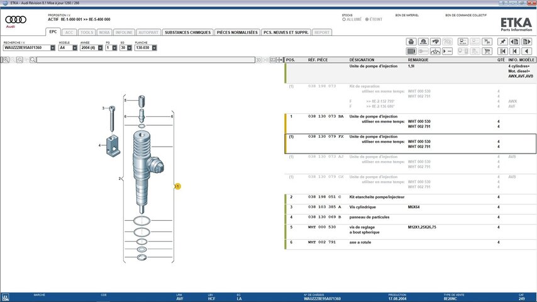Zoom in on the parts illustration
The height and width of the screenshot is (302, 537).
pos(6,60)
